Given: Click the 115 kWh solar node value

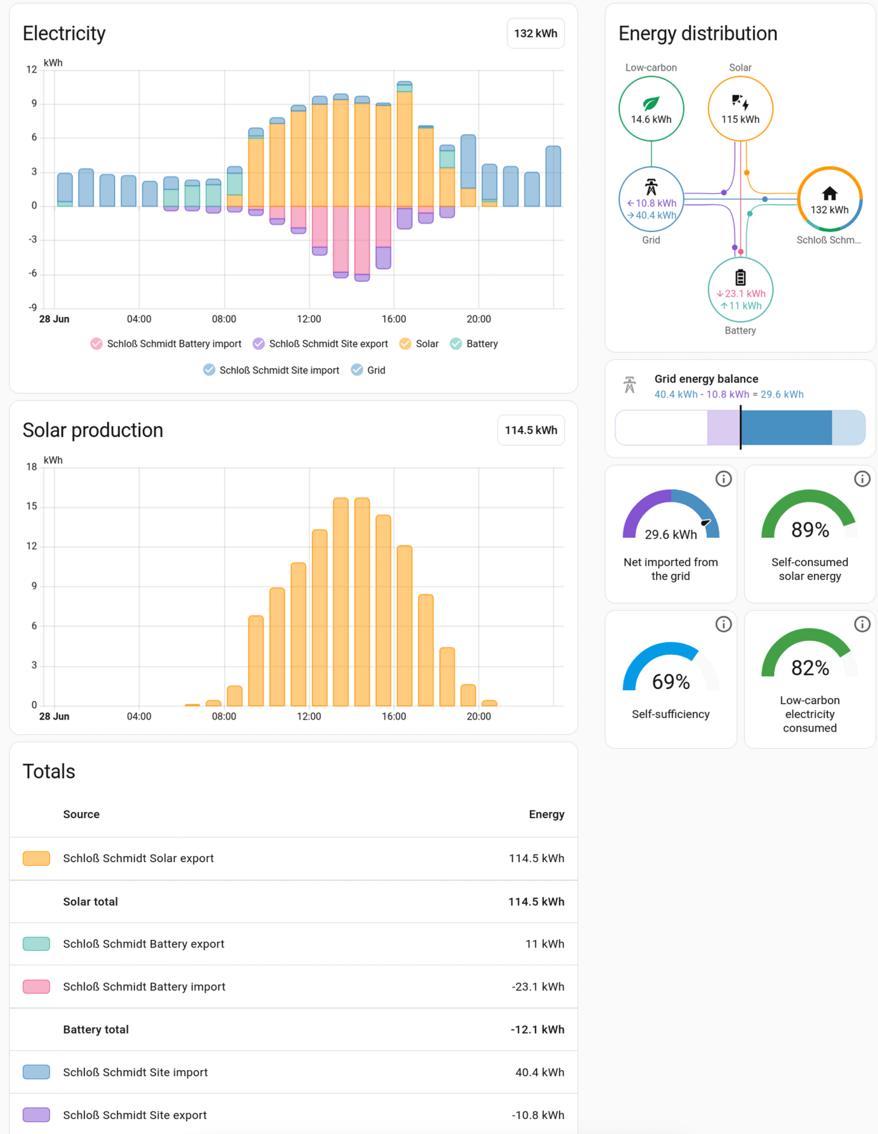Looking at the screenshot, I should [x=740, y=119].
